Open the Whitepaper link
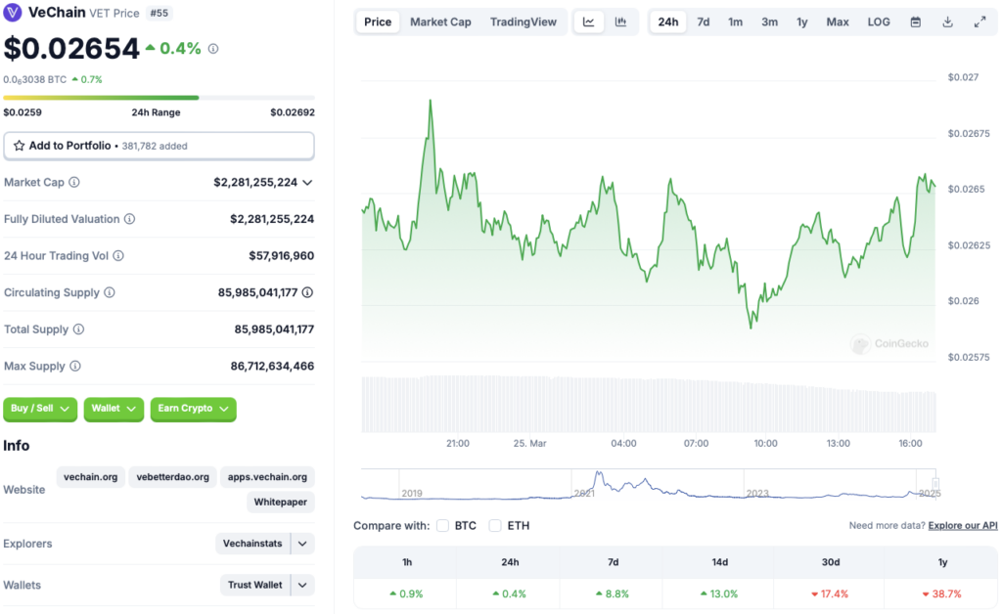 pos(281,503)
